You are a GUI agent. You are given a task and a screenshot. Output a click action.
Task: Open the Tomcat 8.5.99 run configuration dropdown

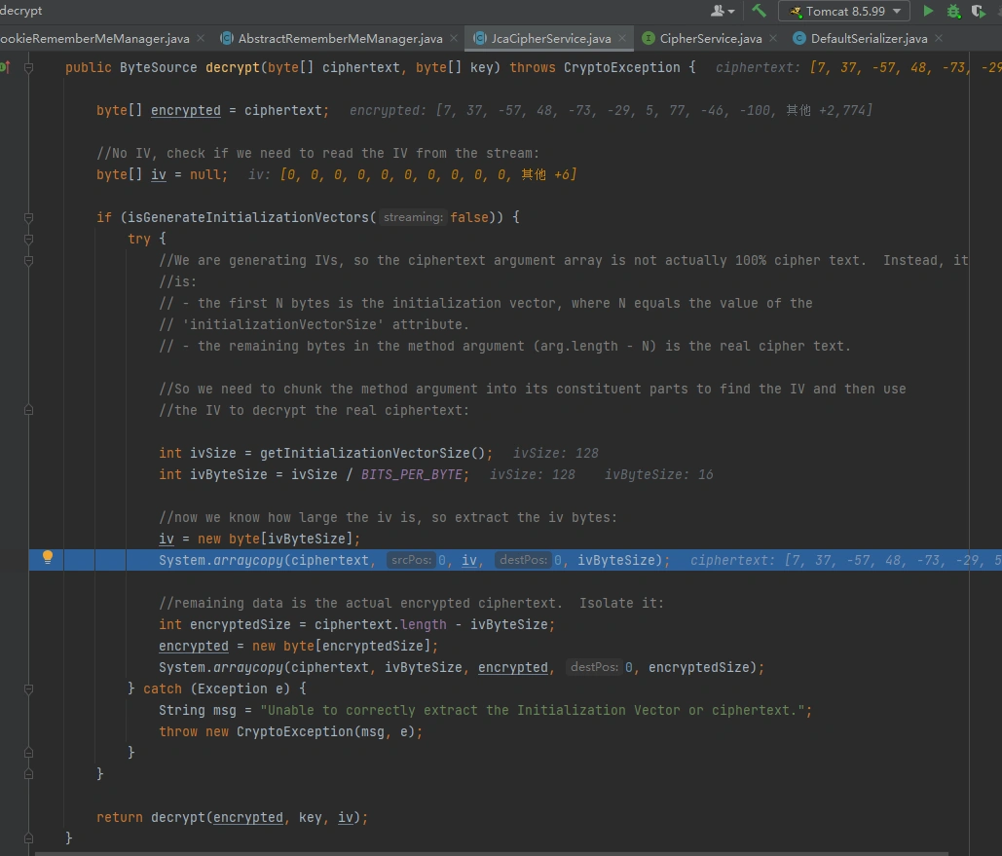pyautogui.click(x=844, y=12)
